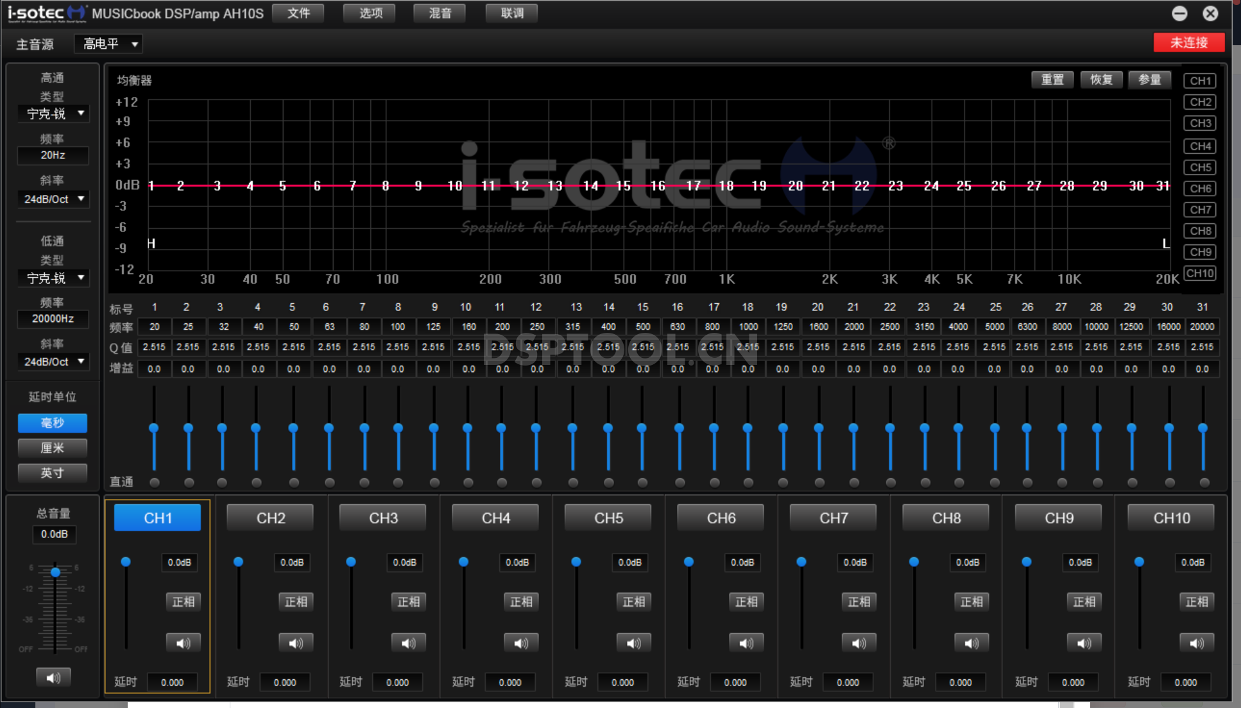Click the CH8 delay input field
1241x708 pixels.
click(960, 682)
